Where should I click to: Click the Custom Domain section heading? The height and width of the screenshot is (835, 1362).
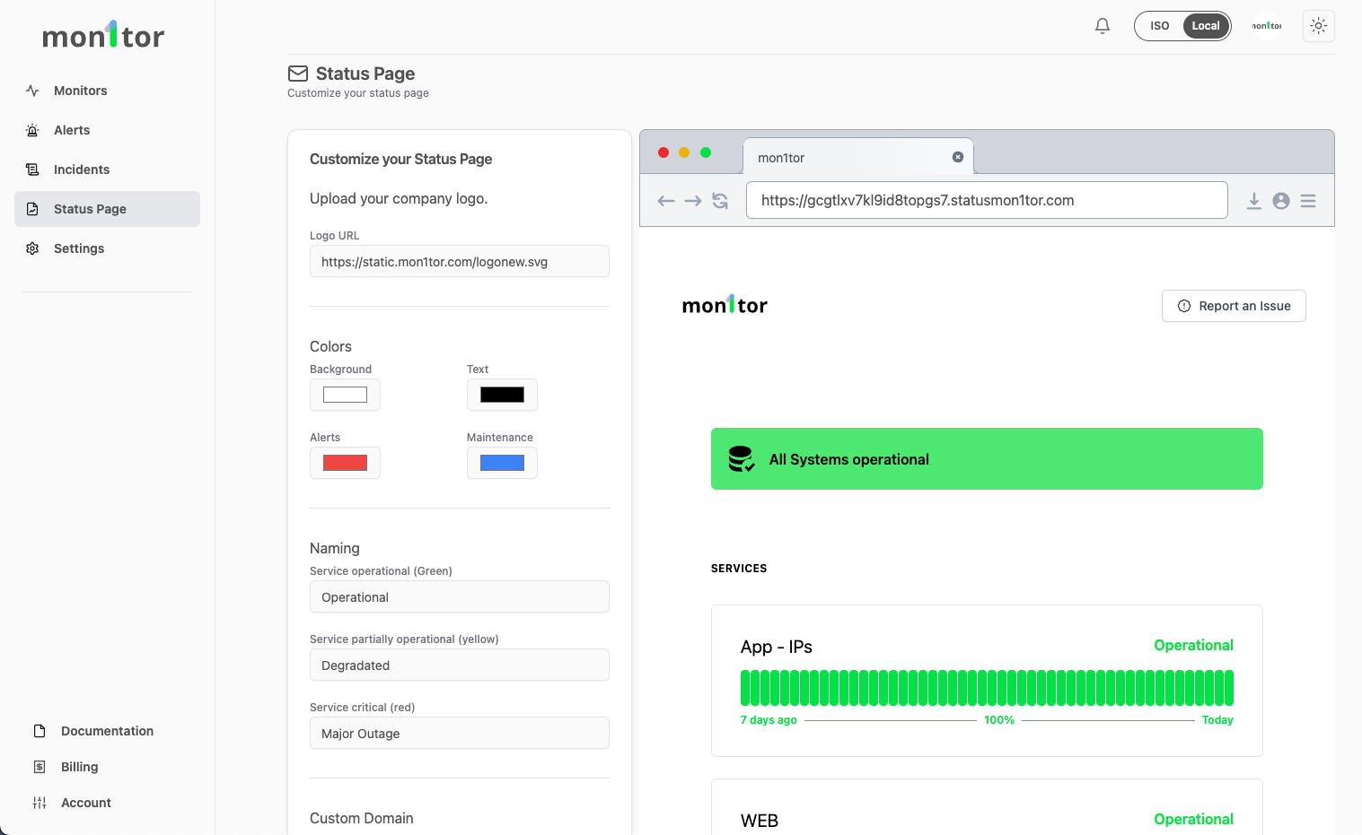coord(362,818)
